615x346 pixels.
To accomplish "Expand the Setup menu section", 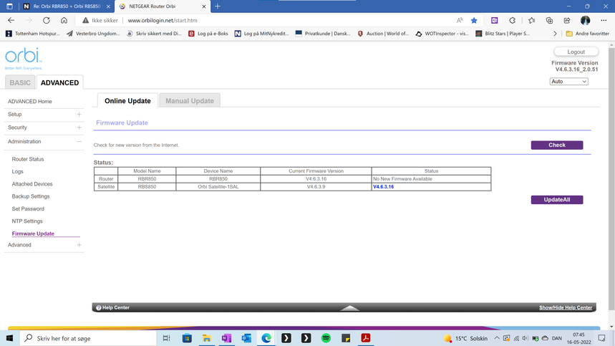I will tap(79, 115).
